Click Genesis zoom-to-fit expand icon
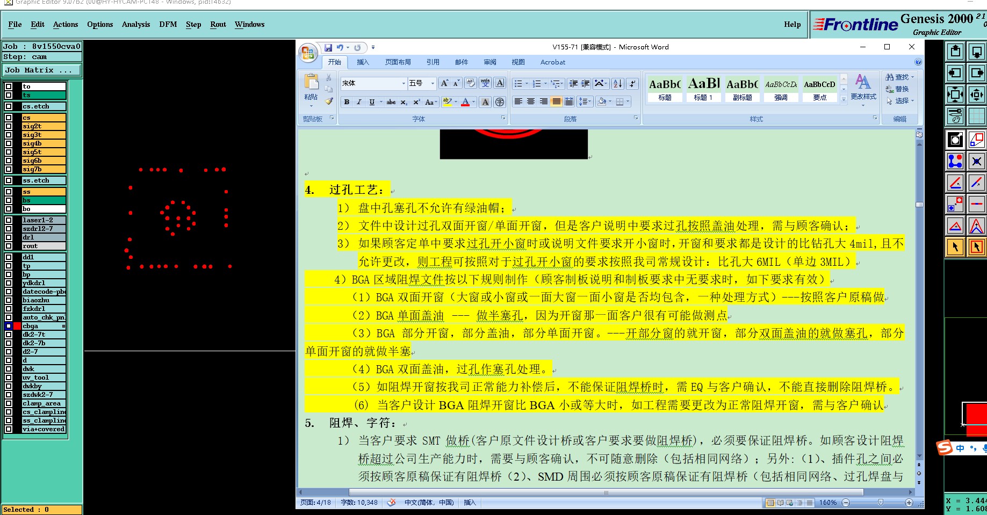The width and height of the screenshot is (987, 515). pos(955,95)
